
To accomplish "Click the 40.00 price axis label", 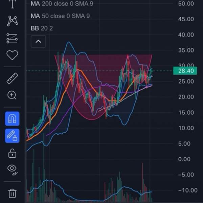I will tap(186, 35).
